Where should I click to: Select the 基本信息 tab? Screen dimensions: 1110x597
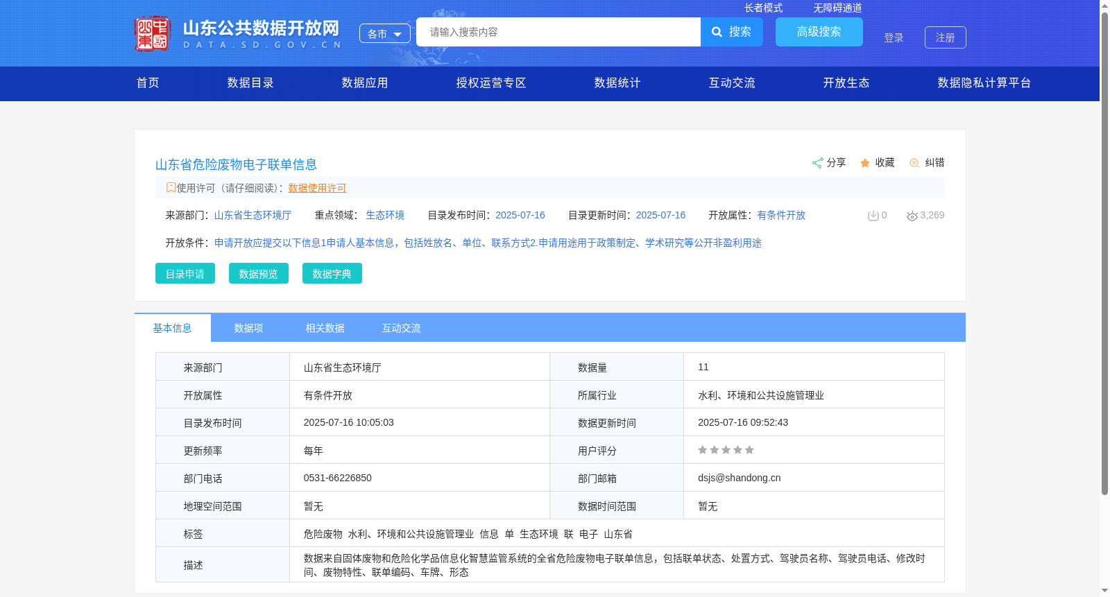point(173,328)
